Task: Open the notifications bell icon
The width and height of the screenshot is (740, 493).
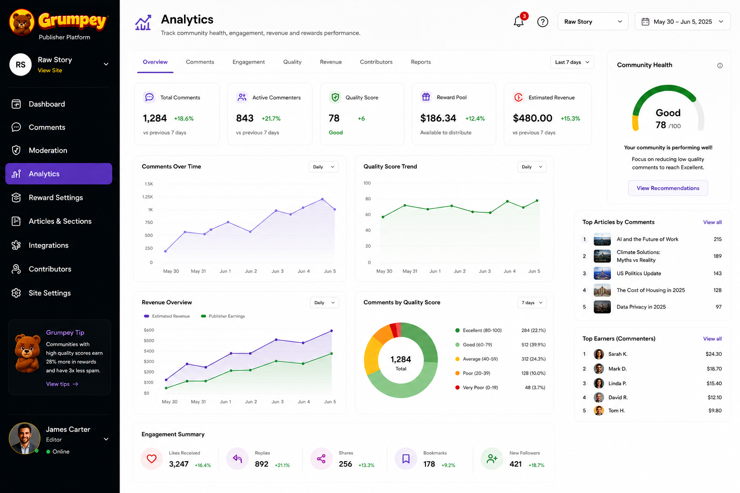Action: coord(518,22)
